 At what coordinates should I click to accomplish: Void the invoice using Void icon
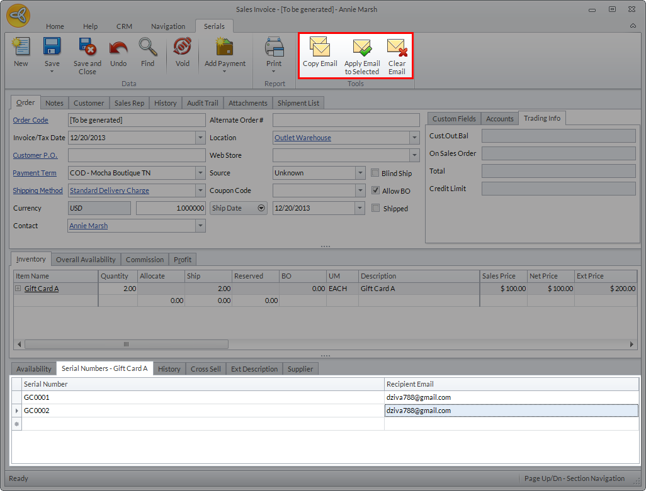[183, 48]
